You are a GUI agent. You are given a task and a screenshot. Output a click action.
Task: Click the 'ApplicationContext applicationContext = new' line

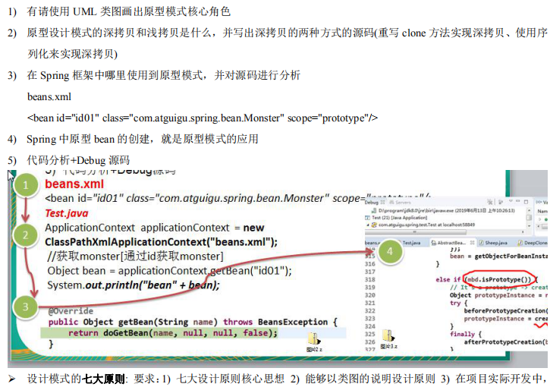[x=154, y=228]
